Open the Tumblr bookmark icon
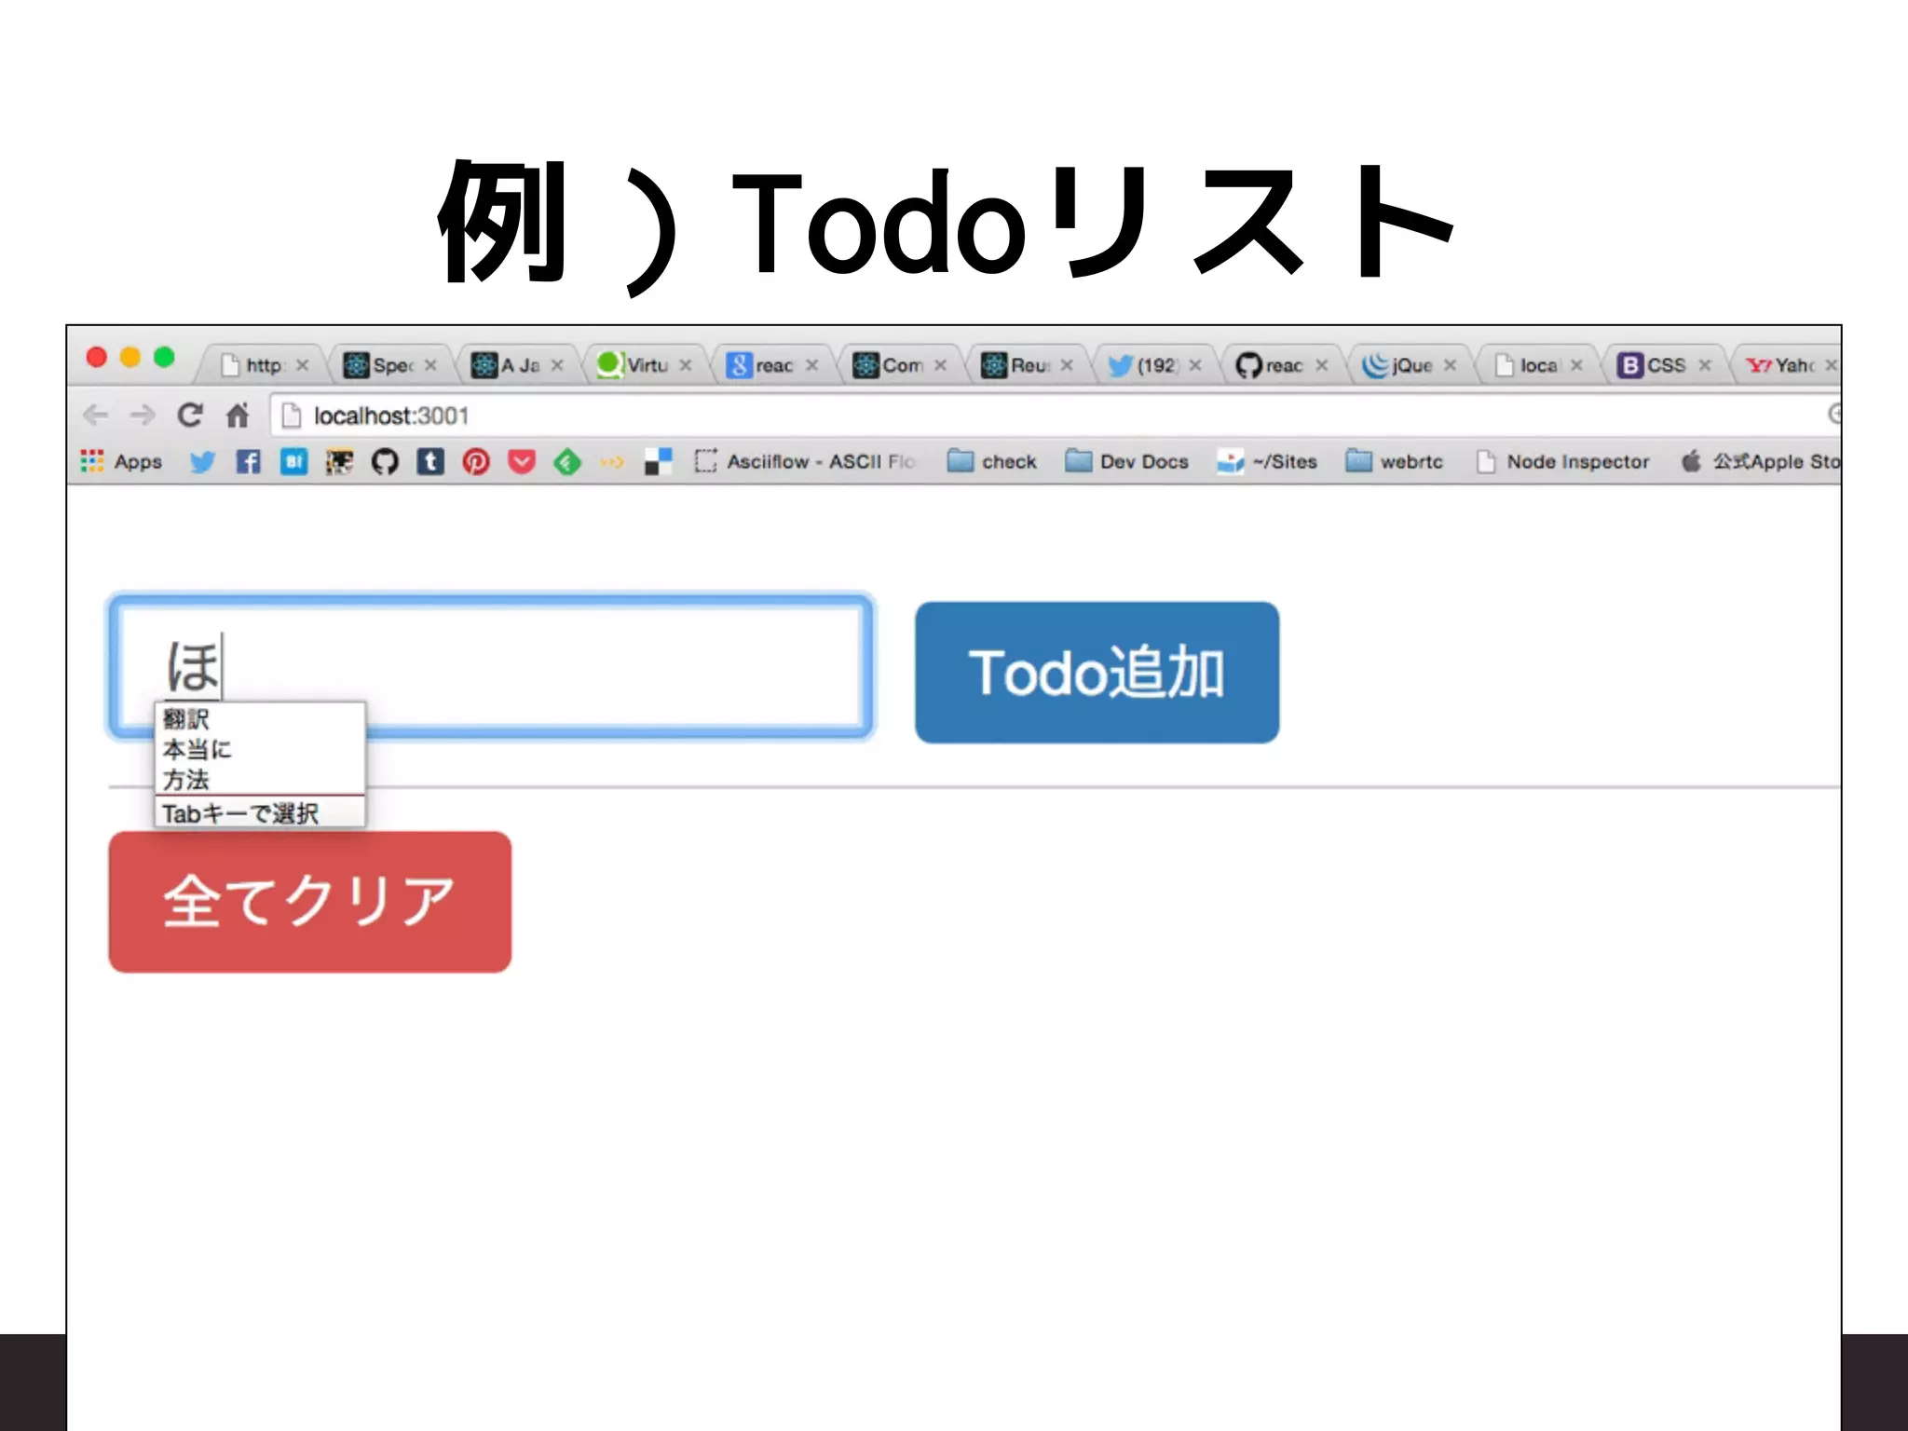Image resolution: width=1908 pixels, height=1431 pixels. coord(430,461)
